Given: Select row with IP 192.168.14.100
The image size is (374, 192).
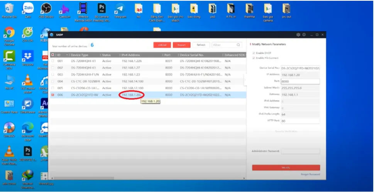Looking at the screenshot, I should click(x=148, y=81).
